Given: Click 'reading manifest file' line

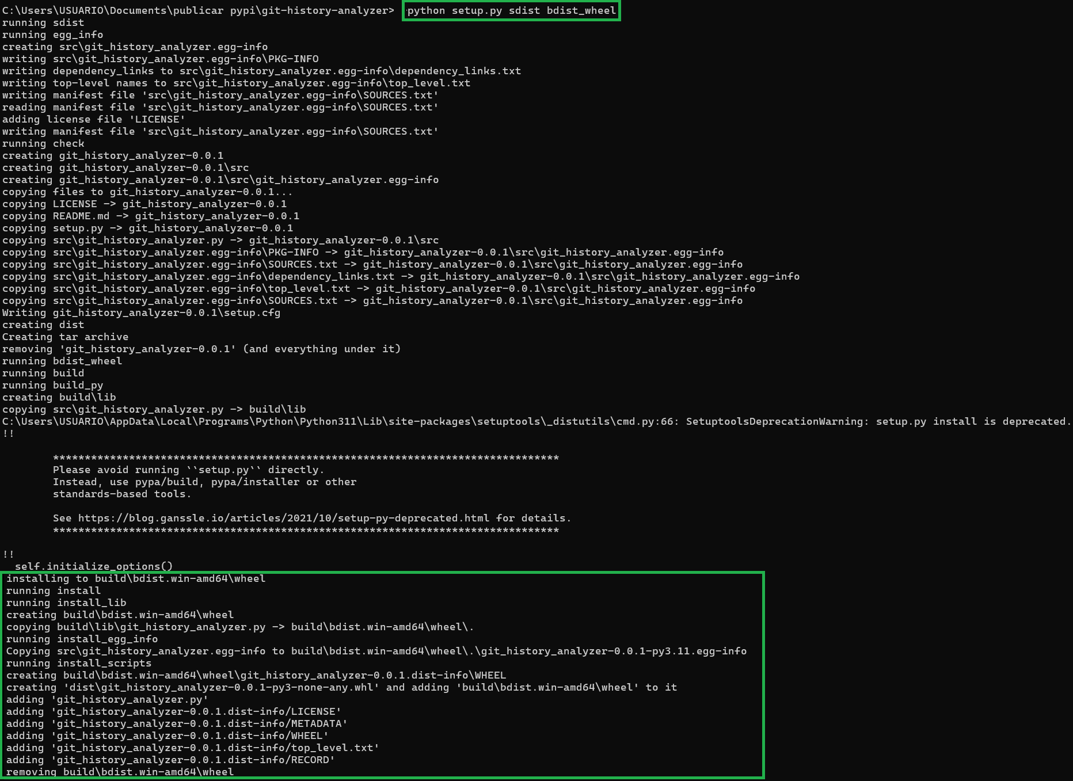Looking at the screenshot, I should pyautogui.click(x=220, y=107).
